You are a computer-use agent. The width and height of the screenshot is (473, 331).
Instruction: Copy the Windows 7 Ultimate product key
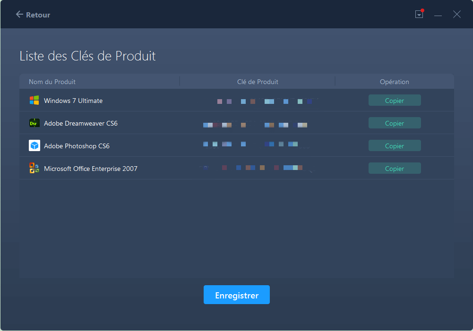(x=395, y=101)
